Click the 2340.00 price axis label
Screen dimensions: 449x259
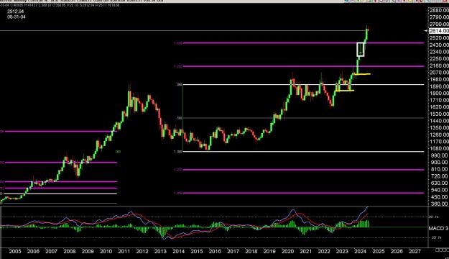pos(439,52)
